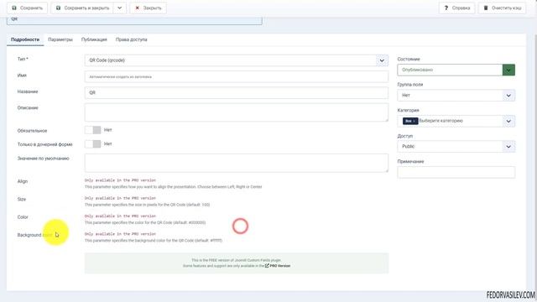
Task: Switch to the Параметры tab
Action: [60, 39]
